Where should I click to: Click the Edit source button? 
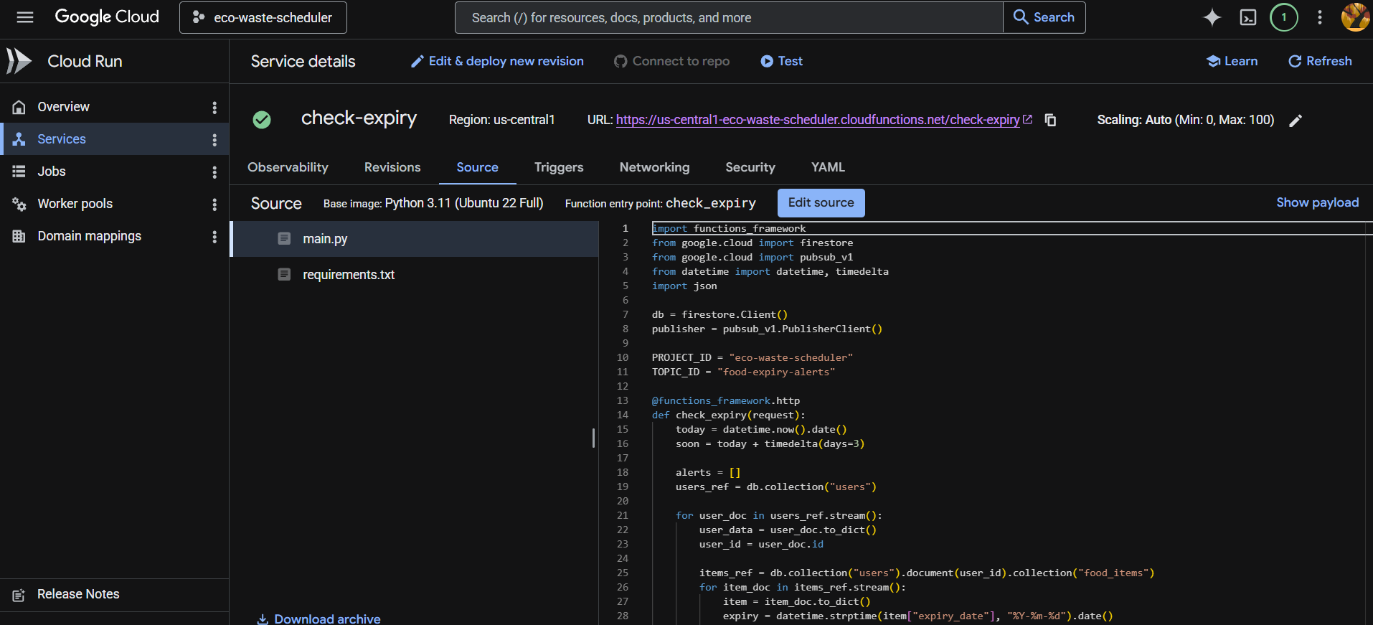pos(821,203)
